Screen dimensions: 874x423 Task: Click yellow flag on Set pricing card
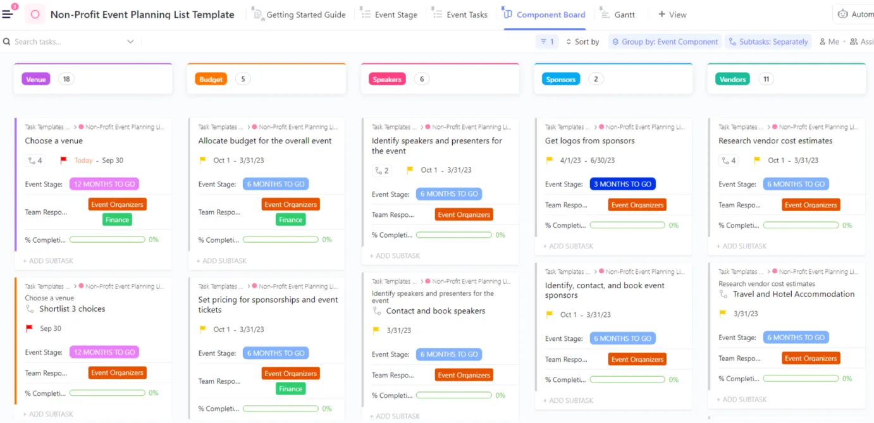pyautogui.click(x=202, y=329)
